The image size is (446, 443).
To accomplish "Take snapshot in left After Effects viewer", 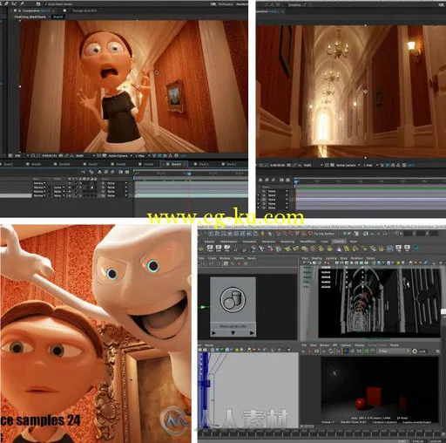I will click(61, 156).
